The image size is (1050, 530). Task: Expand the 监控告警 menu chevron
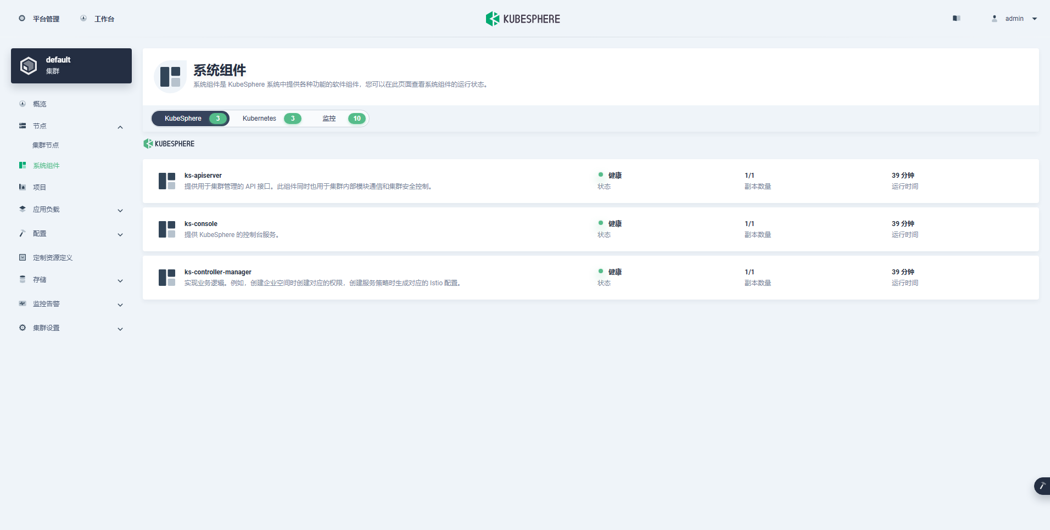(x=120, y=305)
